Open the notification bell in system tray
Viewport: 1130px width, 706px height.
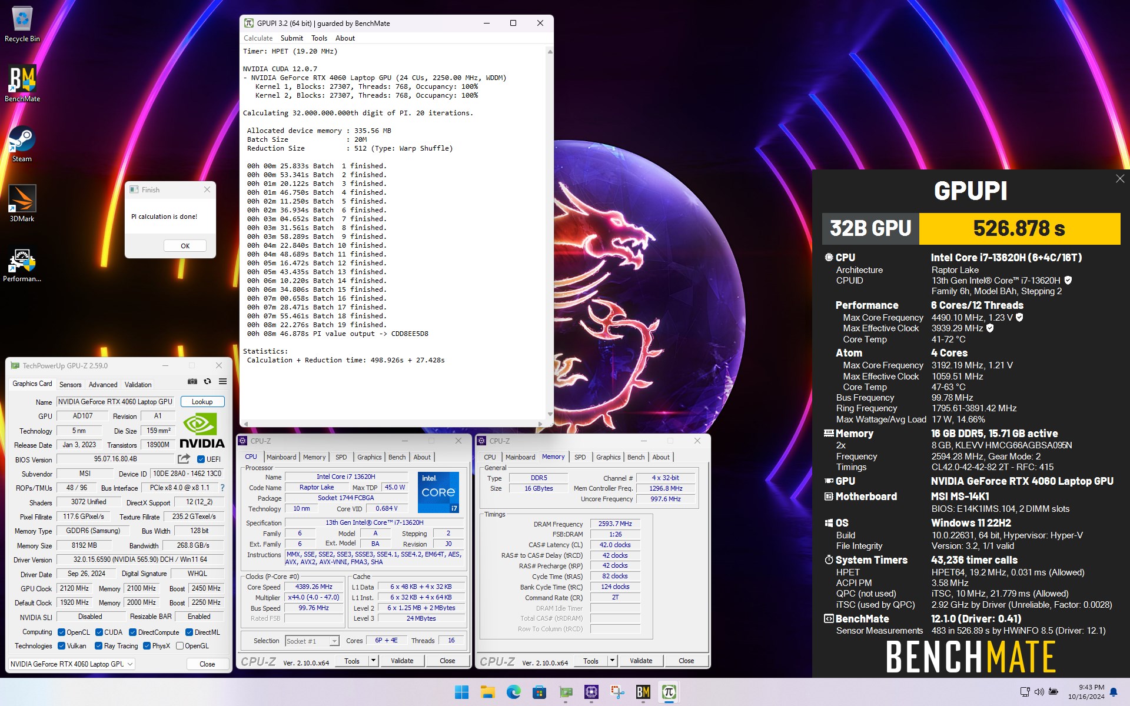[x=1114, y=692]
